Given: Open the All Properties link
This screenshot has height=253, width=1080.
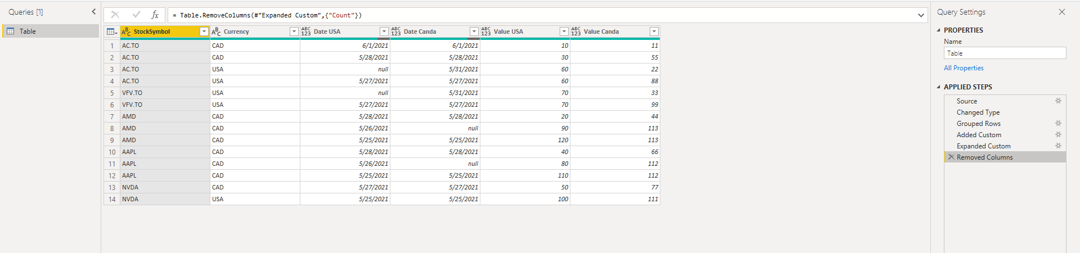Looking at the screenshot, I should tap(964, 68).
